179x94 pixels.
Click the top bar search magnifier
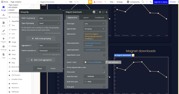click(151, 2)
